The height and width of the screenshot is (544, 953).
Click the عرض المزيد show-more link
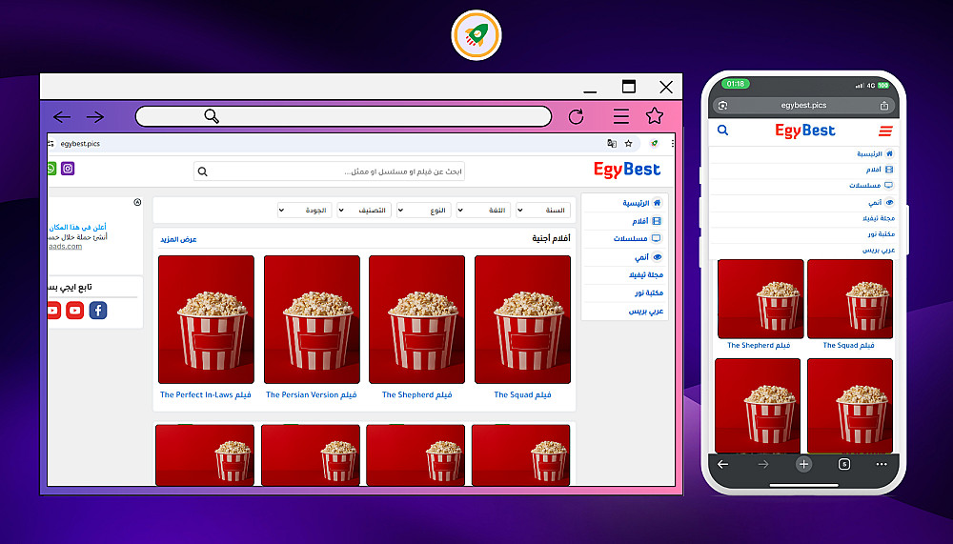[179, 239]
